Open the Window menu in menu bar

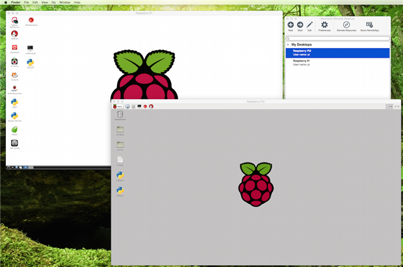[x=64, y=3]
